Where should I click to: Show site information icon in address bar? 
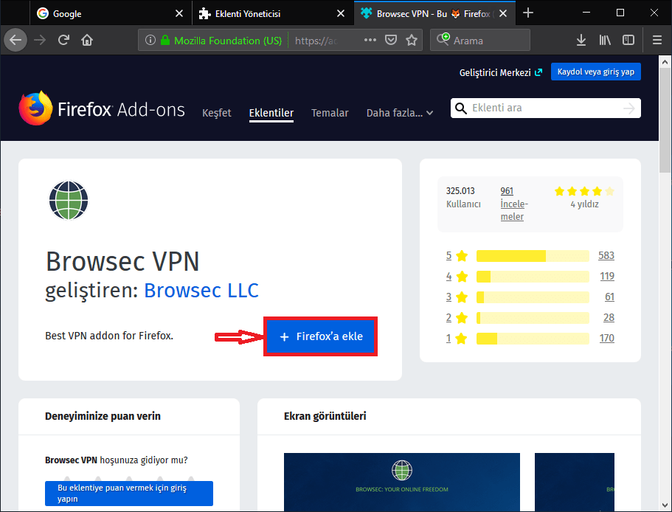[x=150, y=41]
